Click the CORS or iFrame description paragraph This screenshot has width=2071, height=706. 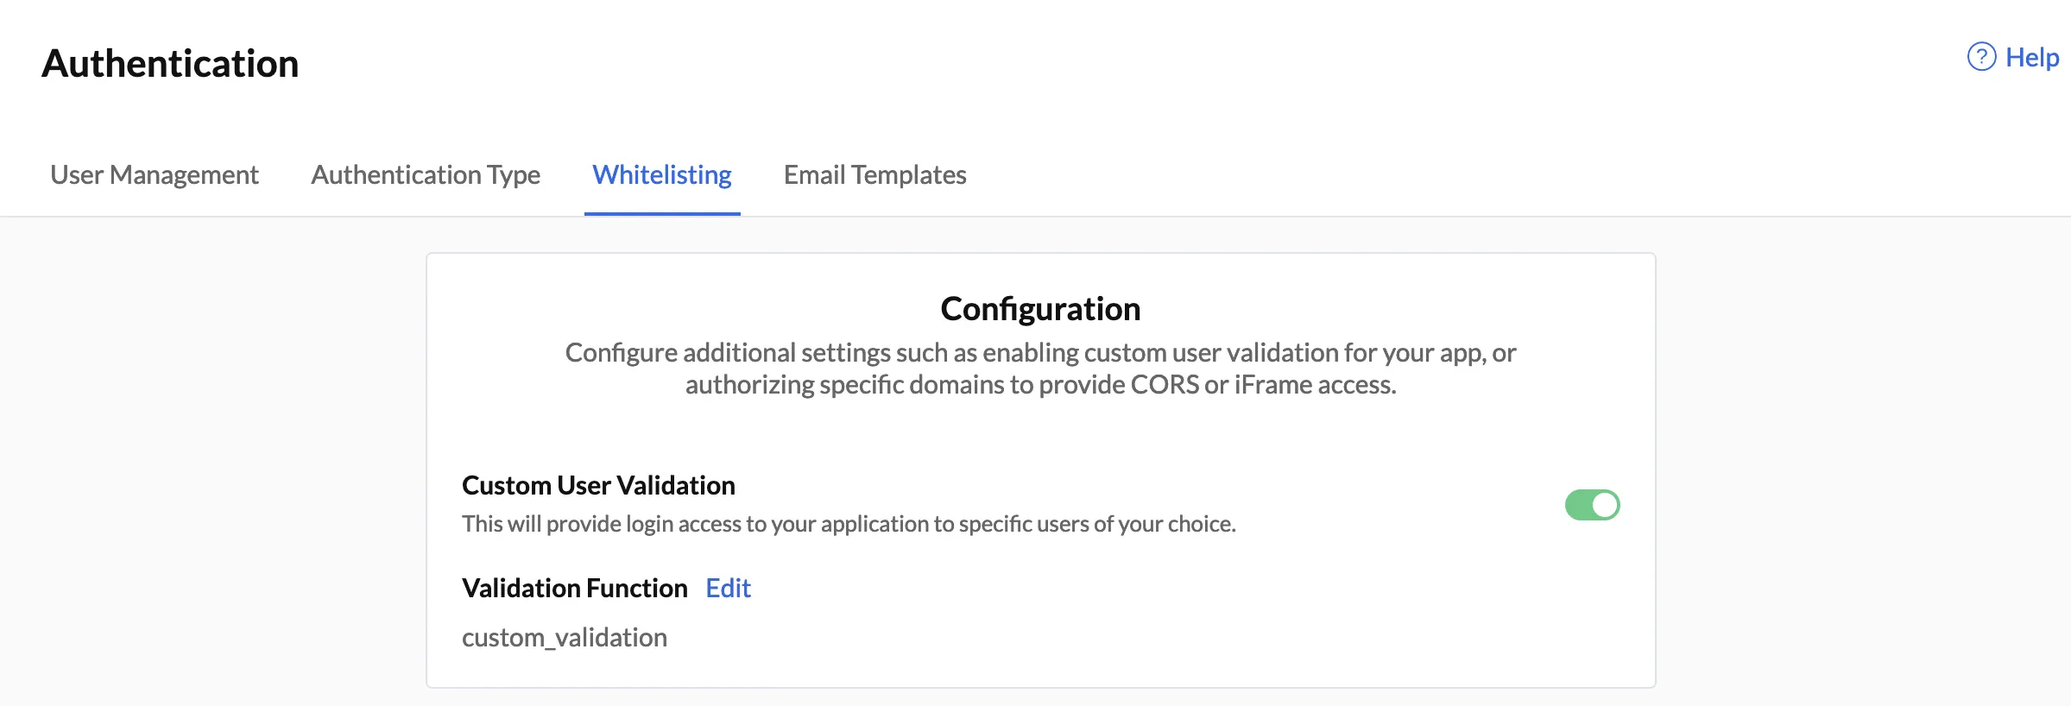pyautogui.click(x=1040, y=369)
